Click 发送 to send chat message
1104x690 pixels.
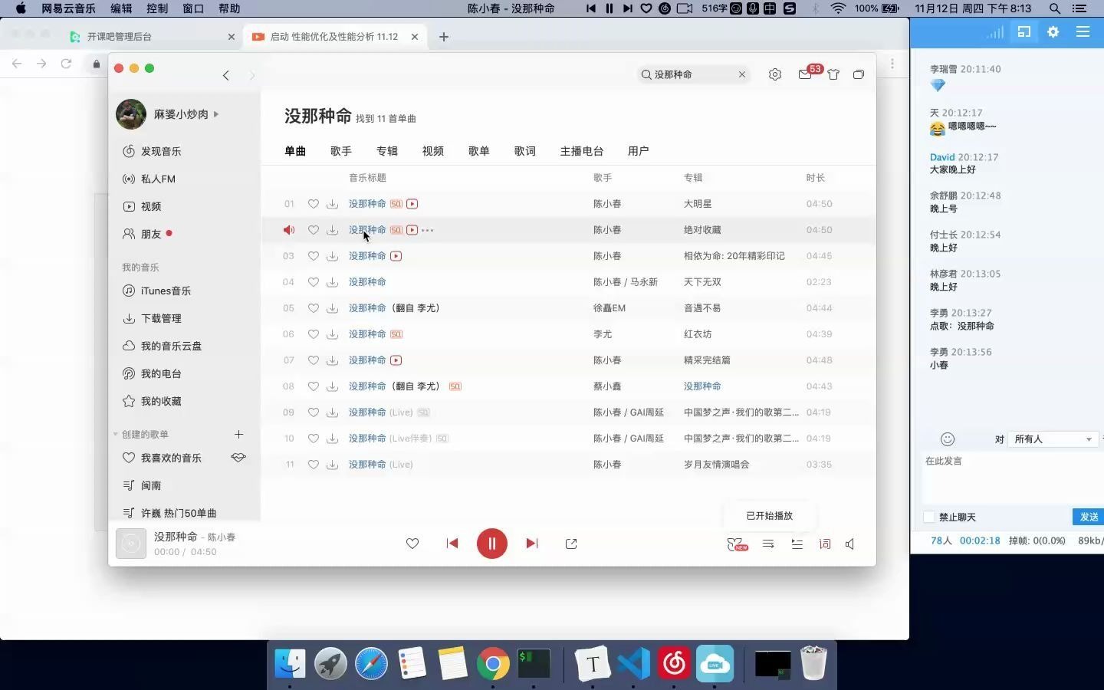1089,517
